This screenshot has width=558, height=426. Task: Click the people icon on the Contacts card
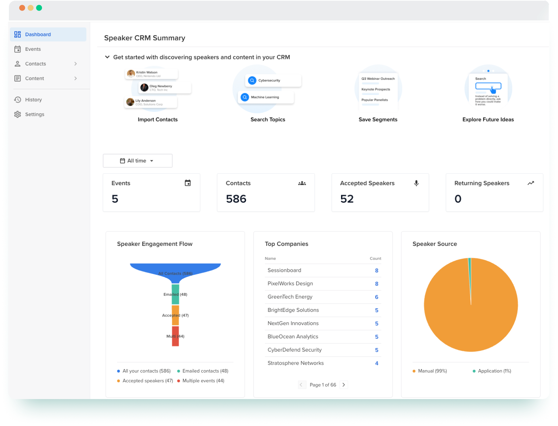(302, 183)
